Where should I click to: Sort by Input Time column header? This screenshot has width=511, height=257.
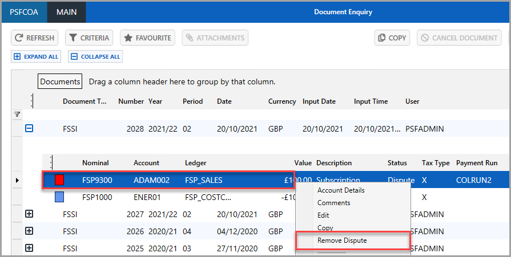coord(371,101)
